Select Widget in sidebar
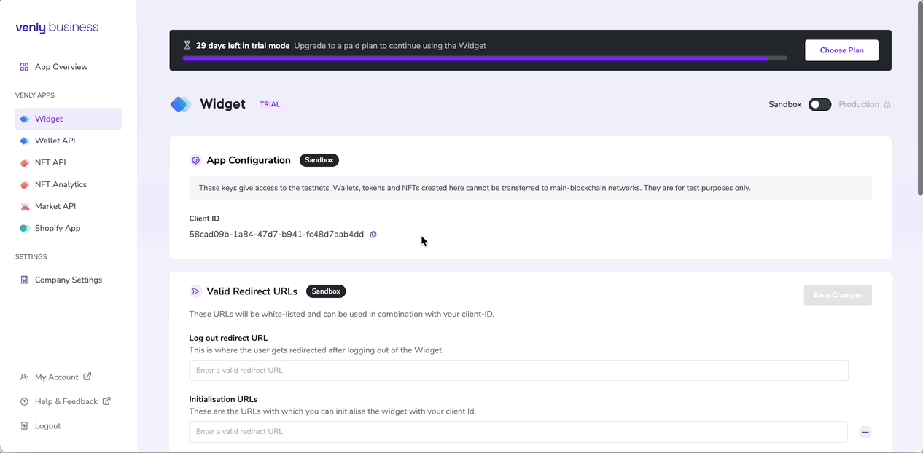Image resolution: width=923 pixels, height=453 pixels. [68, 119]
